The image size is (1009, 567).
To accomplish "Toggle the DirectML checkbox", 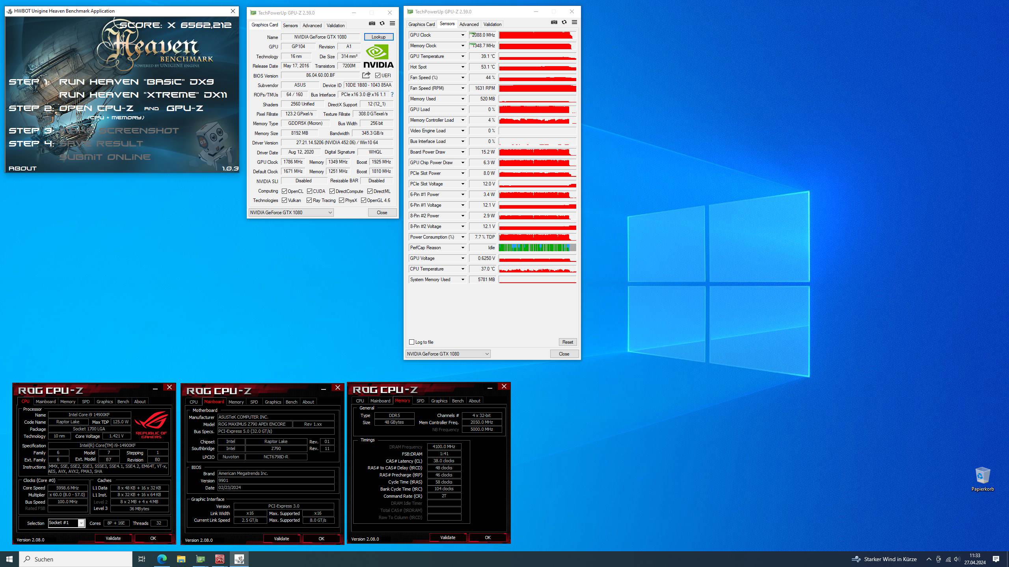I will (x=370, y=191).
